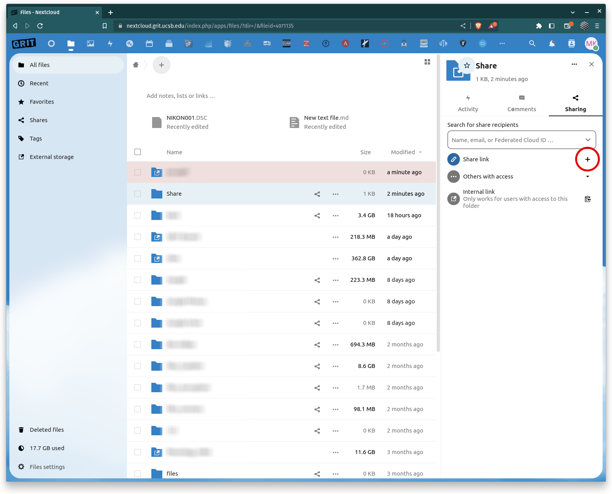The image size is (612, 494).
Task: Go to the home folder breadcrumb
Action: coord(136,65)
